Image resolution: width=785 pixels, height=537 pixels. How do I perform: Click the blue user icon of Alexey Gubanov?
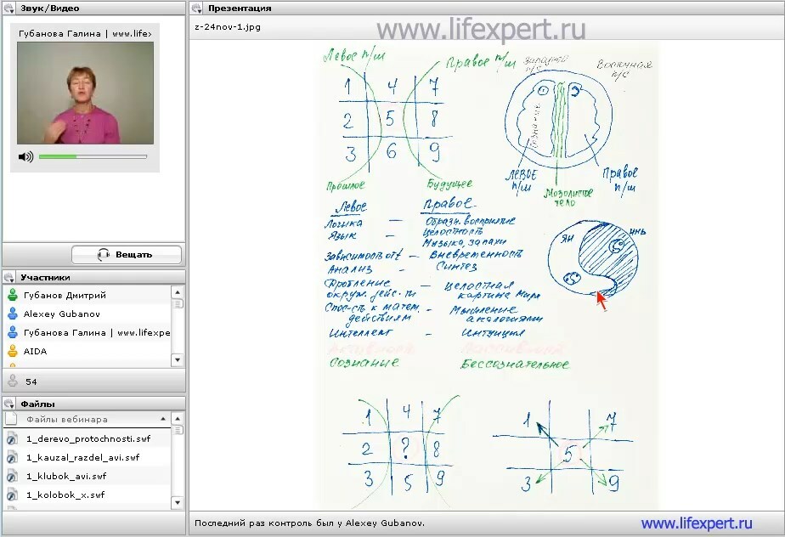tap(13, 314)
